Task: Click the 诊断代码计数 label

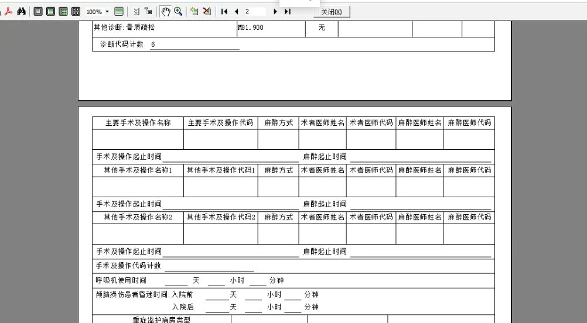Action: click(122, 44)
